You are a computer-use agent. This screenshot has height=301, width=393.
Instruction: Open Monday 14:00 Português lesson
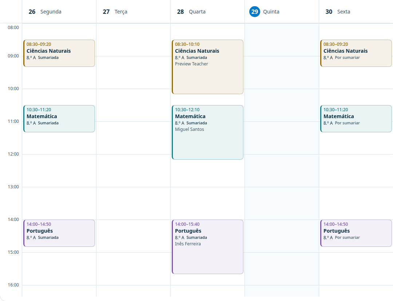[59, 233]
